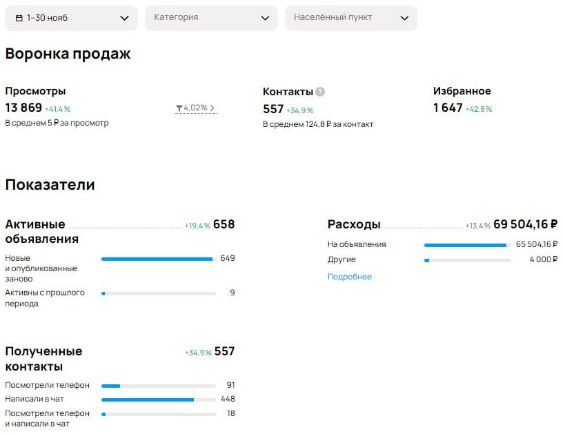Expand the Категория filter dropdown
This screenshot has height=434, width=565.
click(211, 18)
